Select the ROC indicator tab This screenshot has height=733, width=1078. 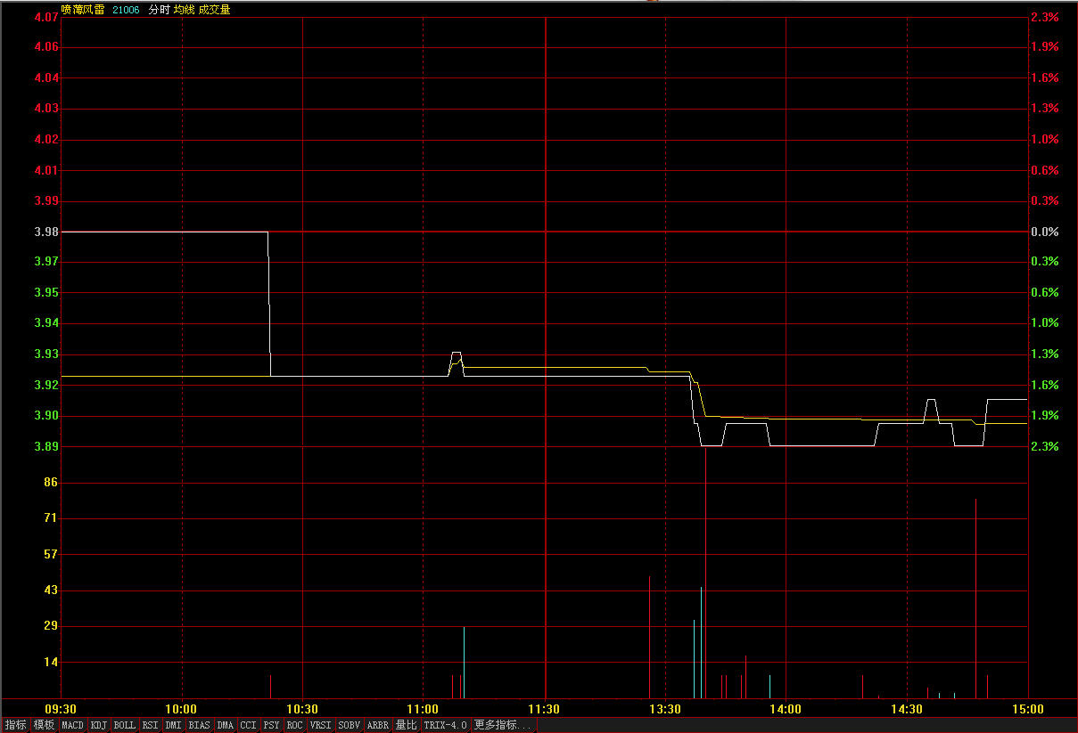click(295, 725)
